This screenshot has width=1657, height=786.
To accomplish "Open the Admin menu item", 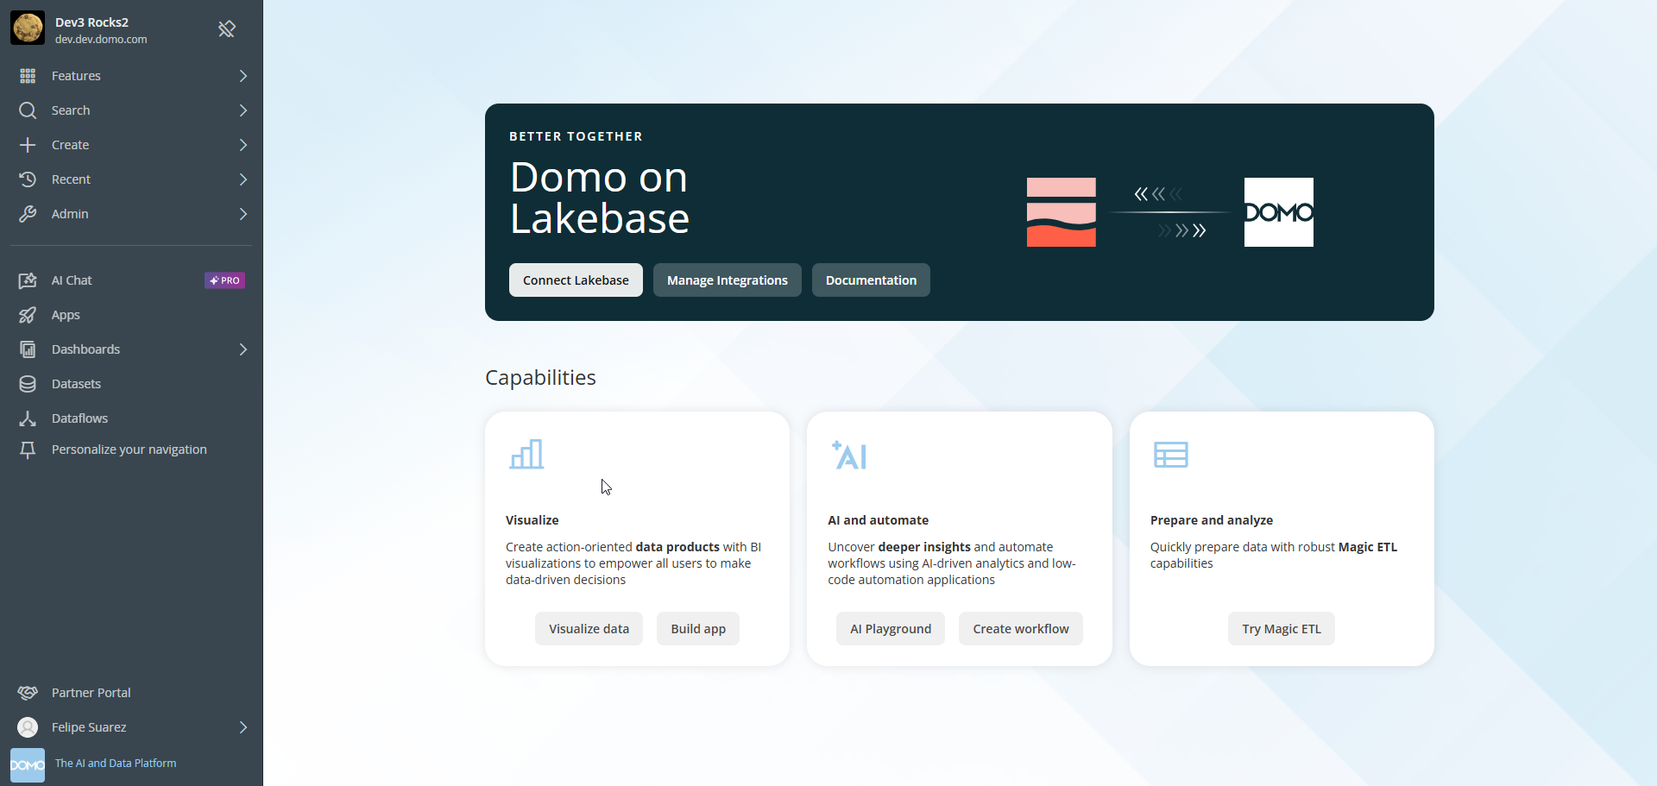I will (131, 214).
